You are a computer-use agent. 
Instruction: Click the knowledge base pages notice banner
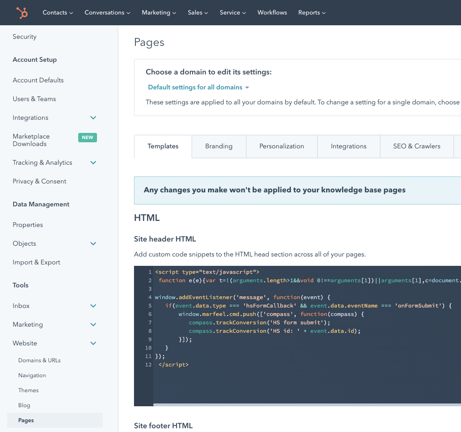click(x=297, y=190)
